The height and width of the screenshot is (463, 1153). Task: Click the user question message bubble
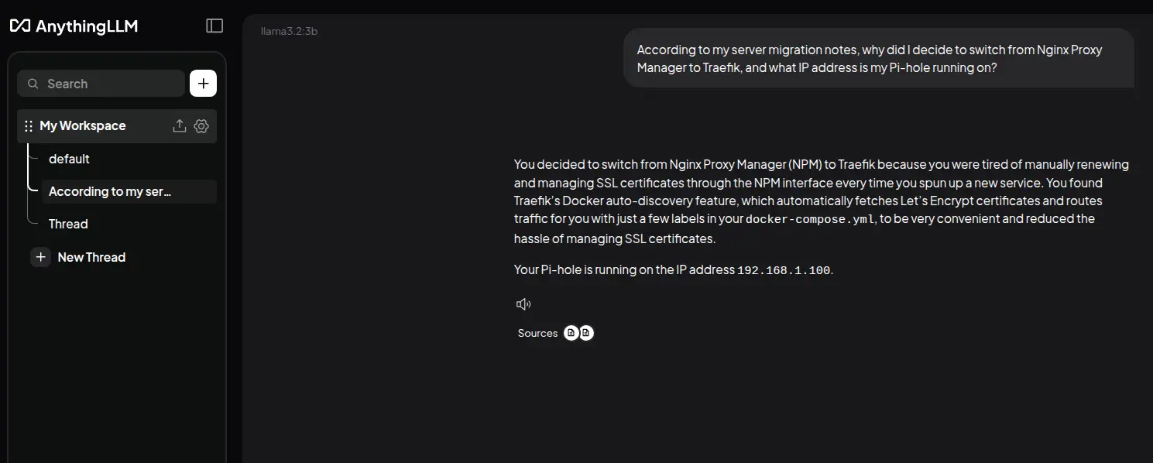(879, 58)
